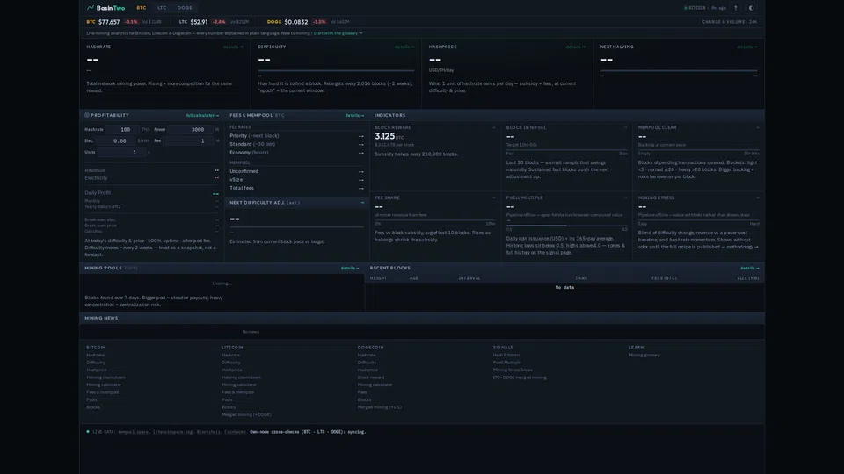Select the 'Daily Profit' row
This screenshot has width=844, height=474.
coord(152,193)
